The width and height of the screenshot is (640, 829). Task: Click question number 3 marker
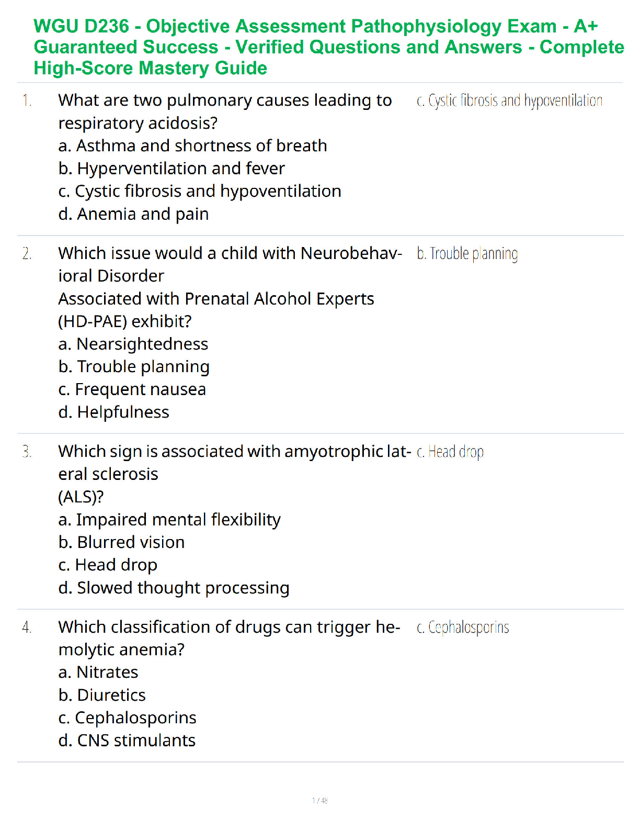27,452
